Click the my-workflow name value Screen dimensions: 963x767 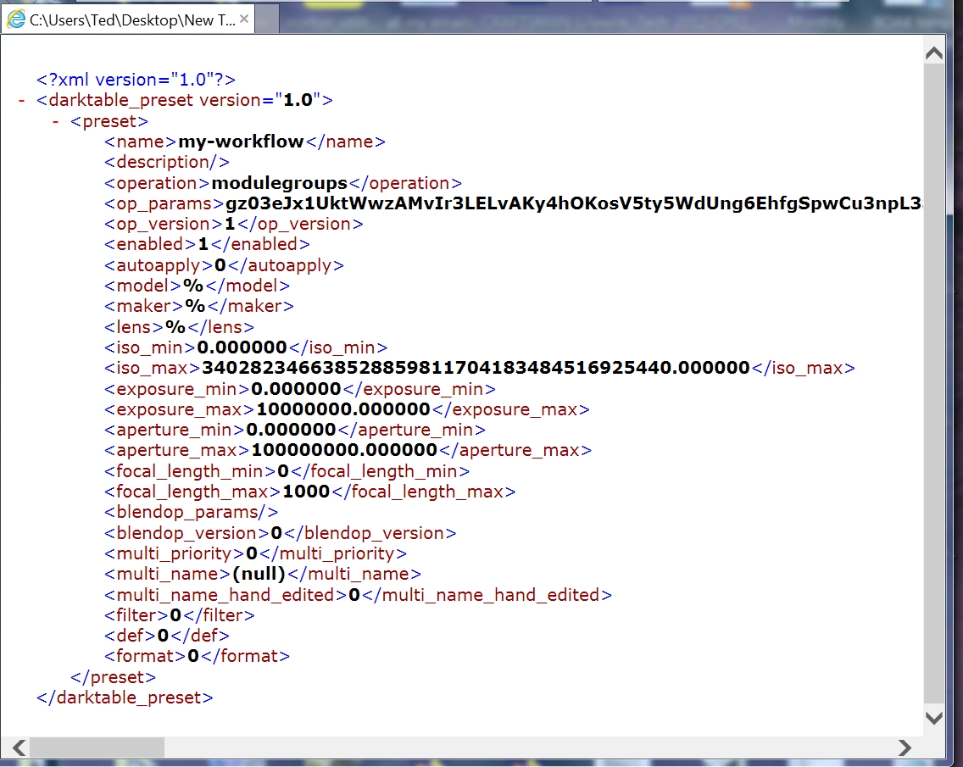click(x=241, y=142)
